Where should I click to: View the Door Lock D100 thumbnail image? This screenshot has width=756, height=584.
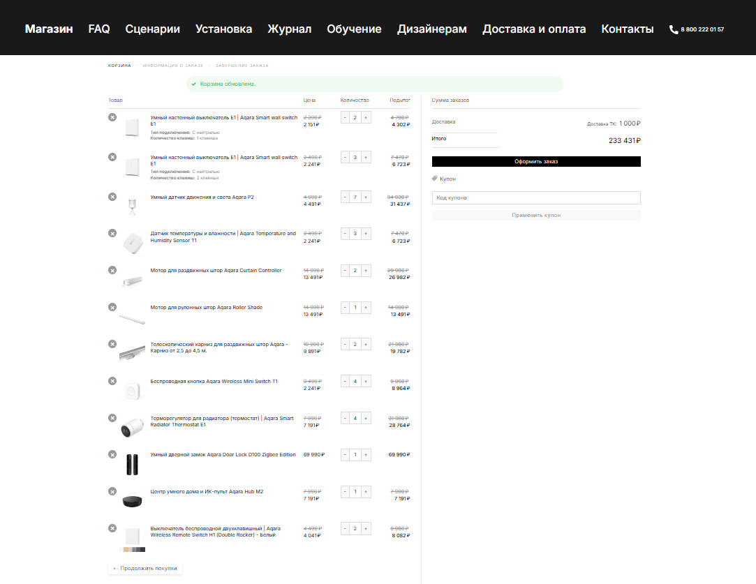[x=132, y=465]
